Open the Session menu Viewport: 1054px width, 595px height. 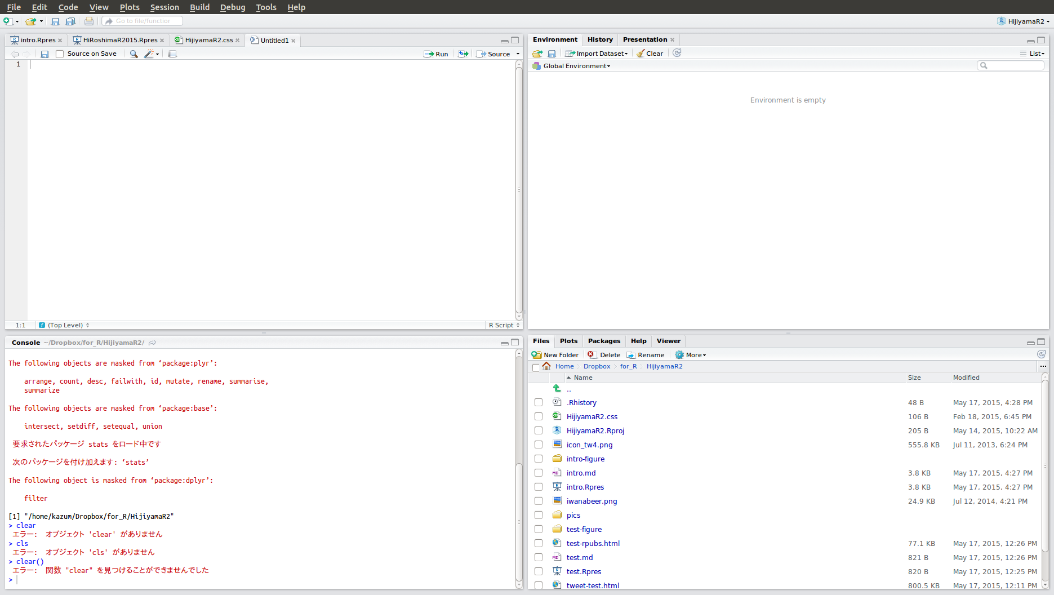point(164,7)
